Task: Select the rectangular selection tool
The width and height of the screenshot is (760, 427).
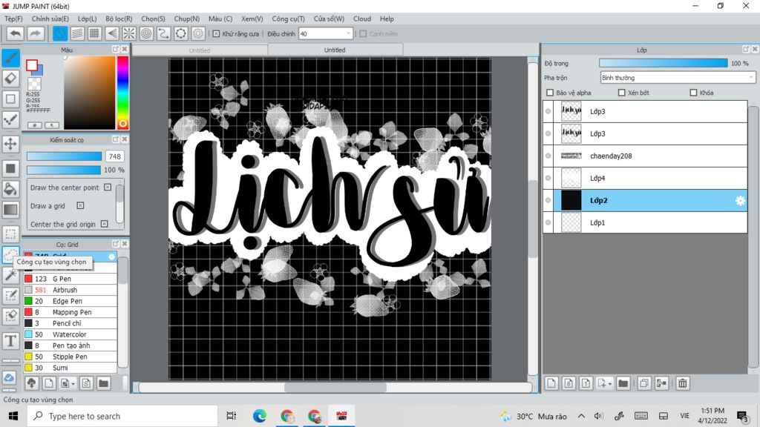Action: 10,234
